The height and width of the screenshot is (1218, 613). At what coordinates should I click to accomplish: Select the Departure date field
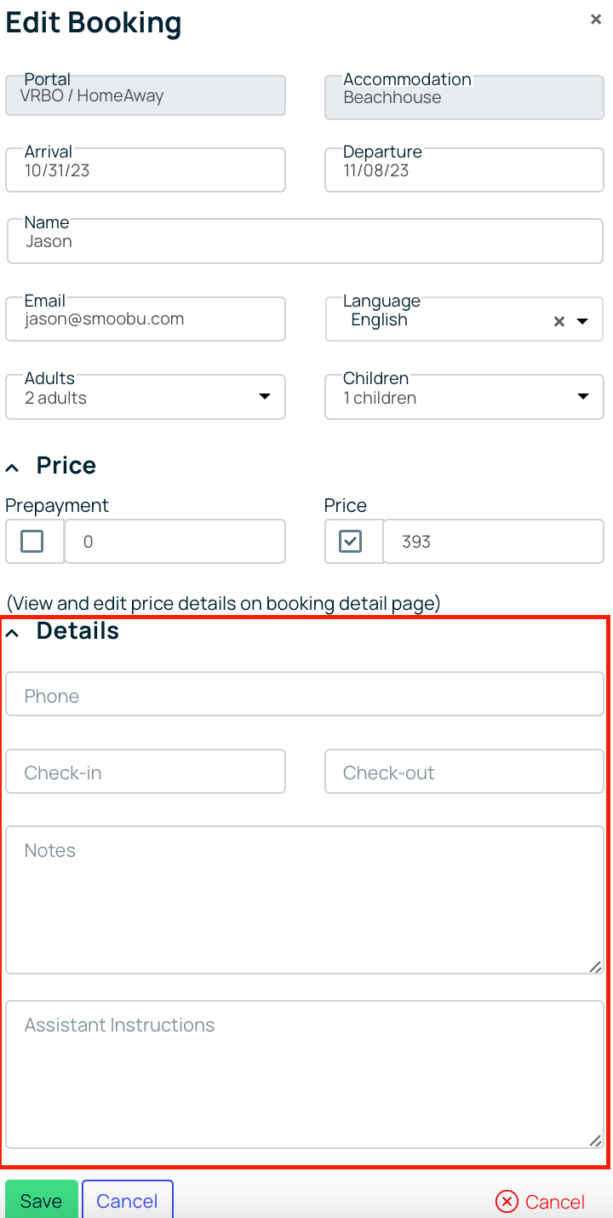pyautogui.click(x=464, y=169)
